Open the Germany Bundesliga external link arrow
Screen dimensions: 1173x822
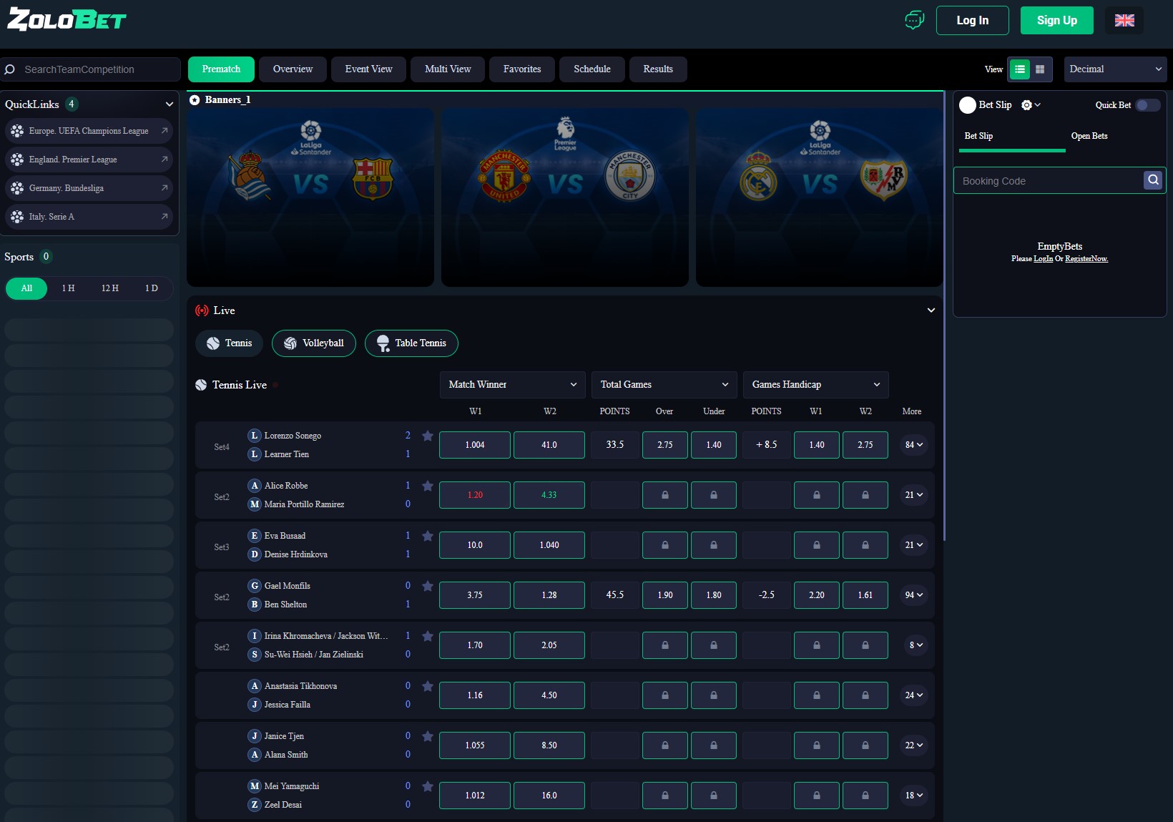165,187
